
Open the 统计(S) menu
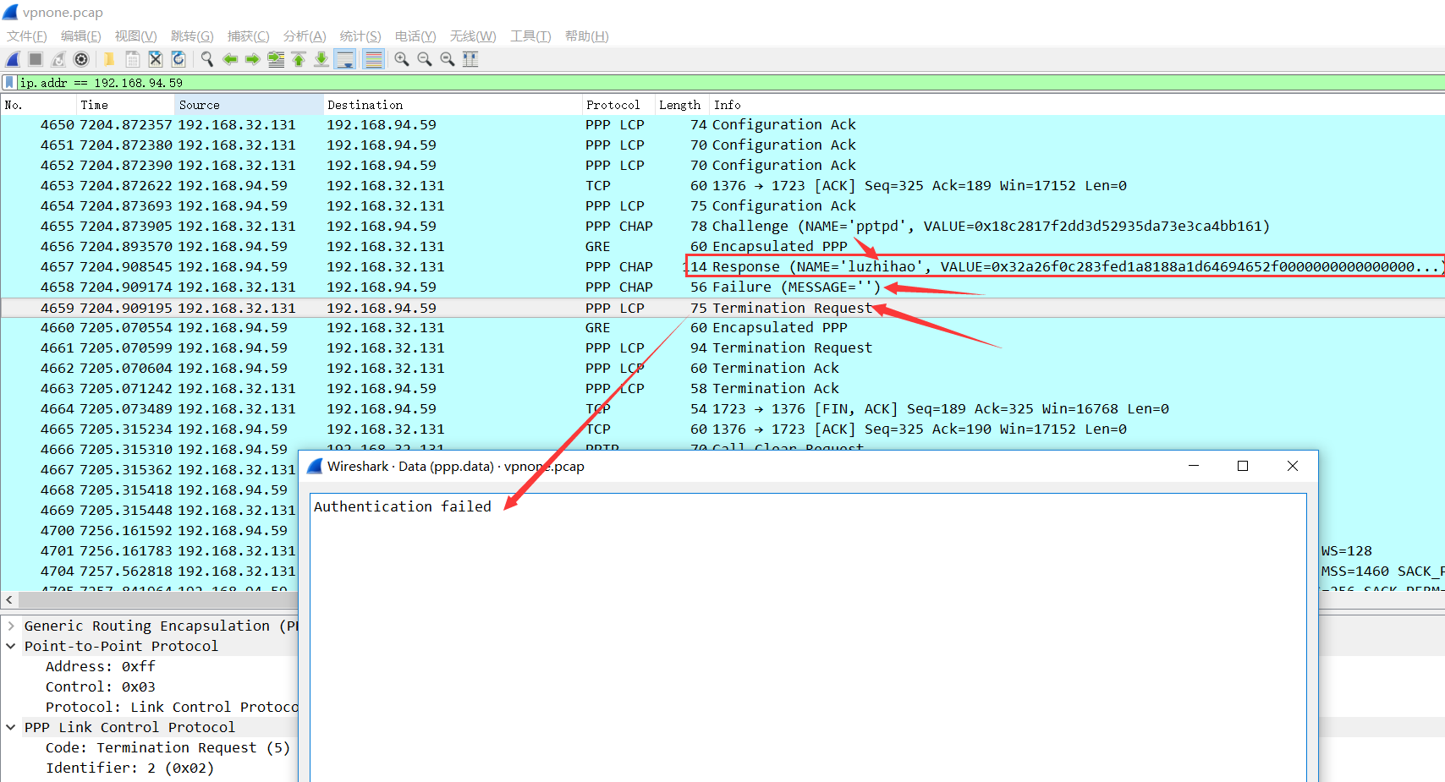click(x=360, y=36)
